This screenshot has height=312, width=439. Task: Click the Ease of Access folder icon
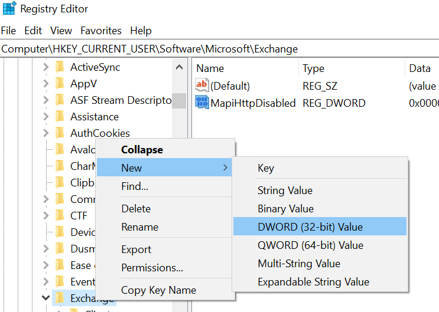pyautogui.click(x=60, y=265)
